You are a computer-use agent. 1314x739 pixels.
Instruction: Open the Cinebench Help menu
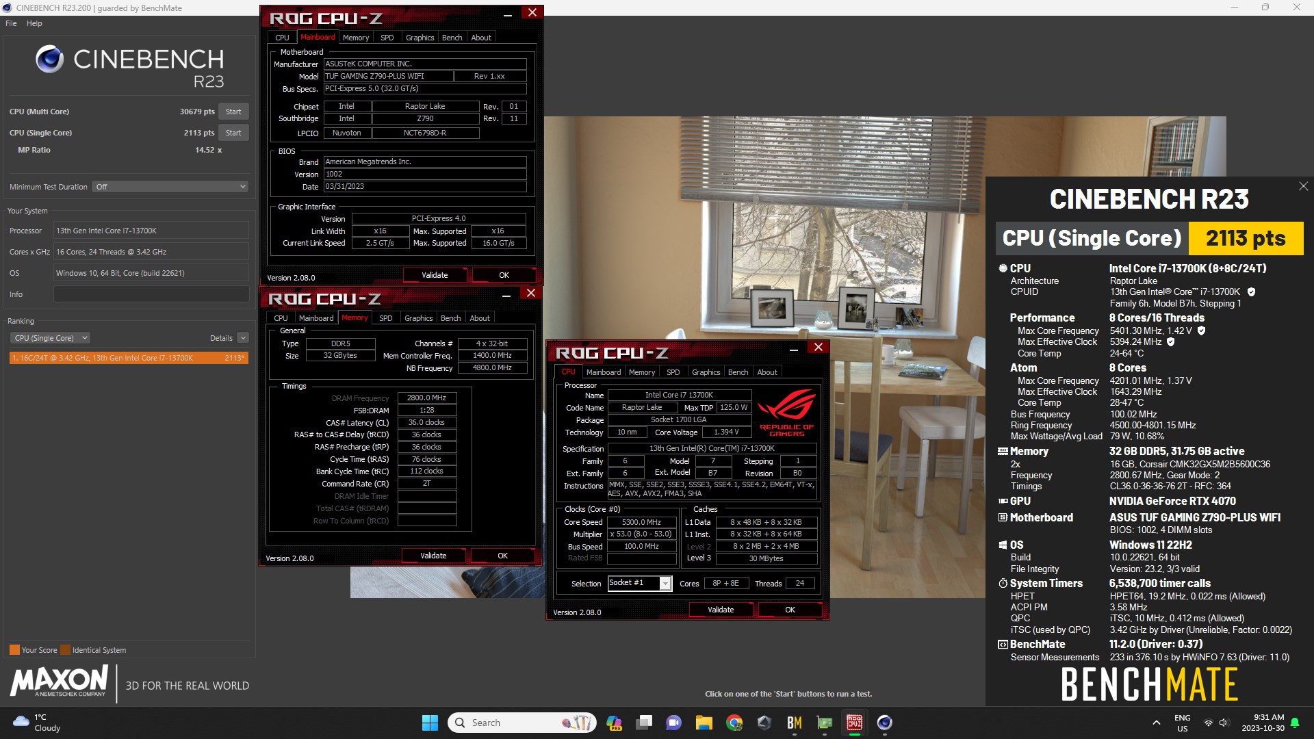point(34,23)
